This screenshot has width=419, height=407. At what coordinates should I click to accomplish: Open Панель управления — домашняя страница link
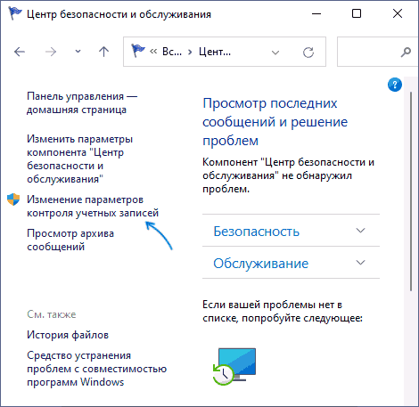click(x=82, y=103)
